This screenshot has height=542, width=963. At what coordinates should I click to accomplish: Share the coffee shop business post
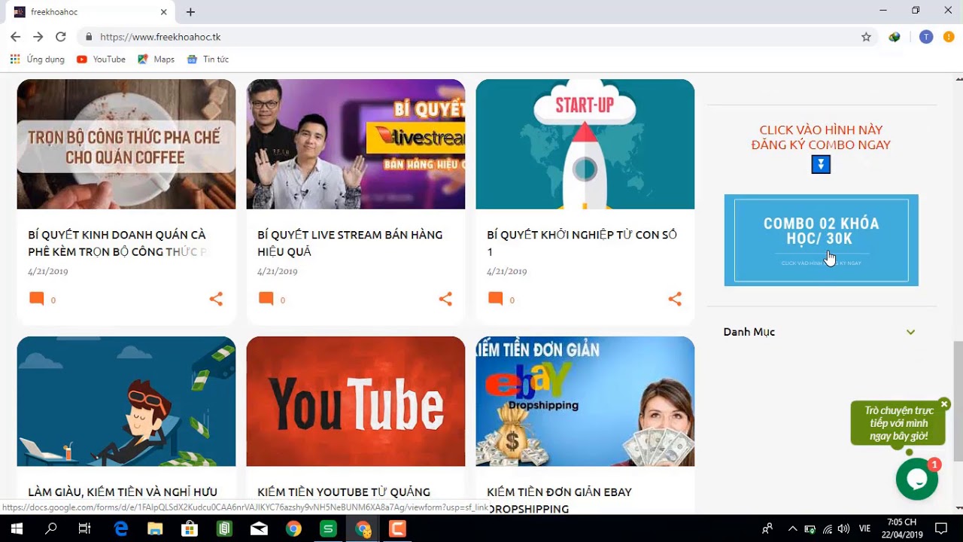(216, 299)
